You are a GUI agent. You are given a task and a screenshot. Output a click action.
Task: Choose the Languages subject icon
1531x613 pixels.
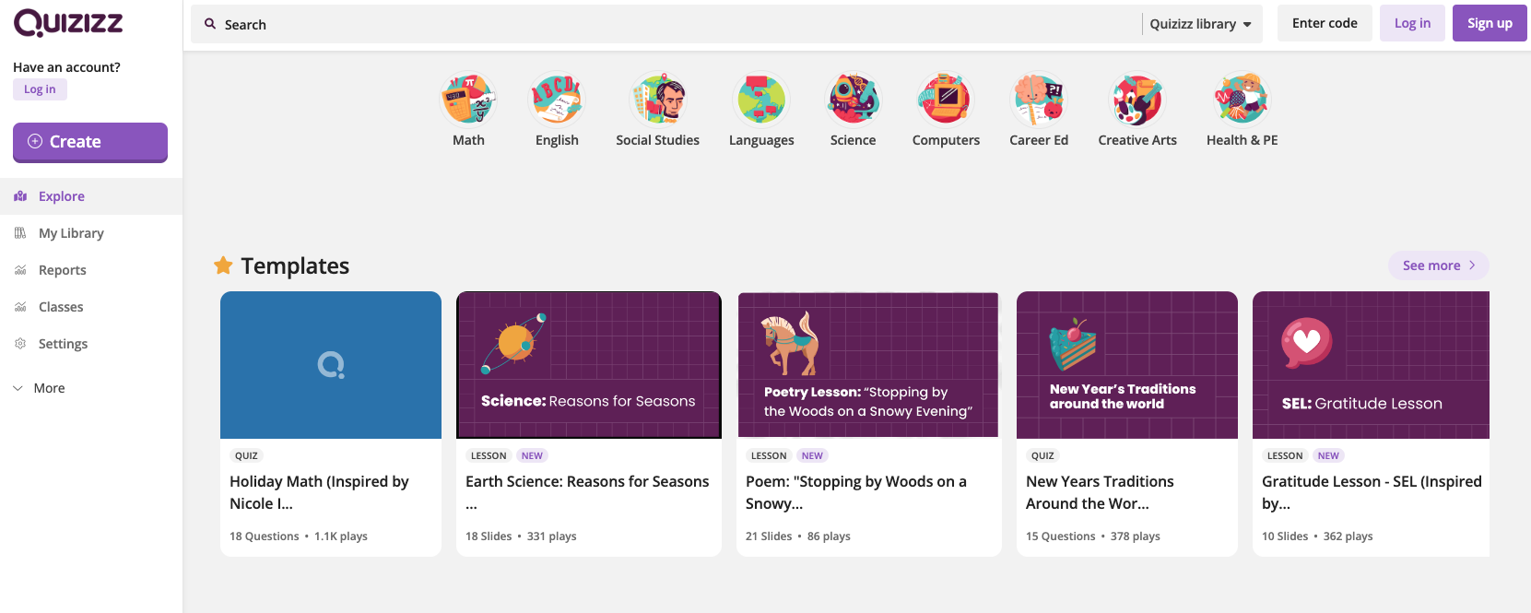click(761, 100)
